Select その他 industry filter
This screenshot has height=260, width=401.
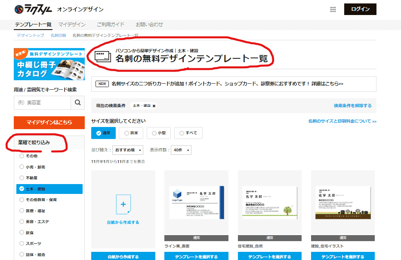[x=29, y=156]
